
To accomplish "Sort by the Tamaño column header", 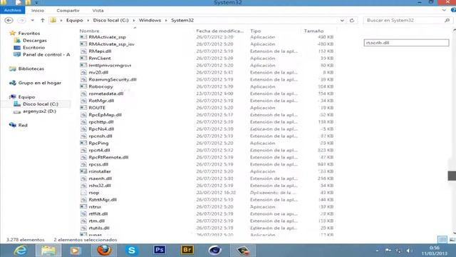I will pyautogui.click(x=313, y=31).
